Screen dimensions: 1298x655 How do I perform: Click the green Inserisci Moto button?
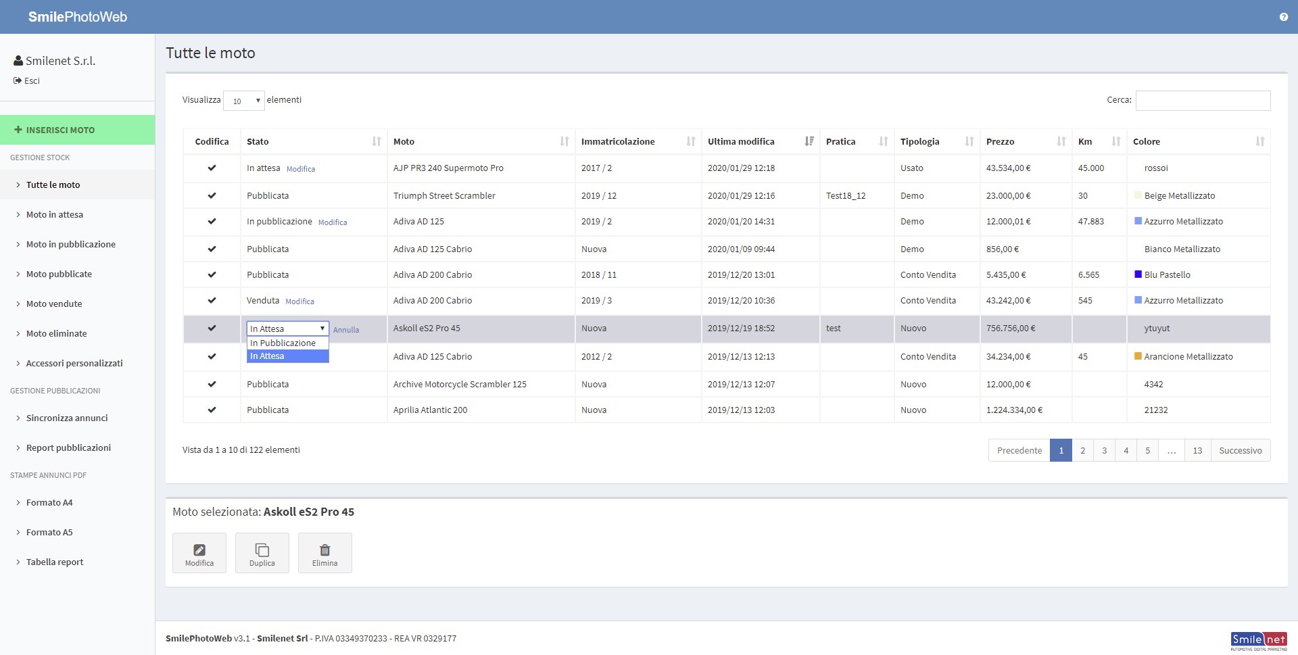click(x=77, y=130)
